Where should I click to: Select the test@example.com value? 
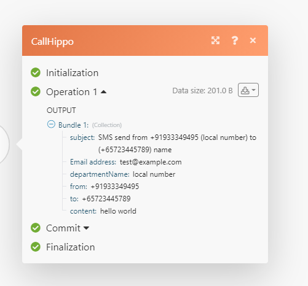tap(151, 162)
